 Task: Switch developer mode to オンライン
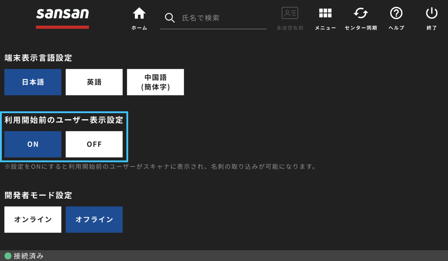(33, 219)
